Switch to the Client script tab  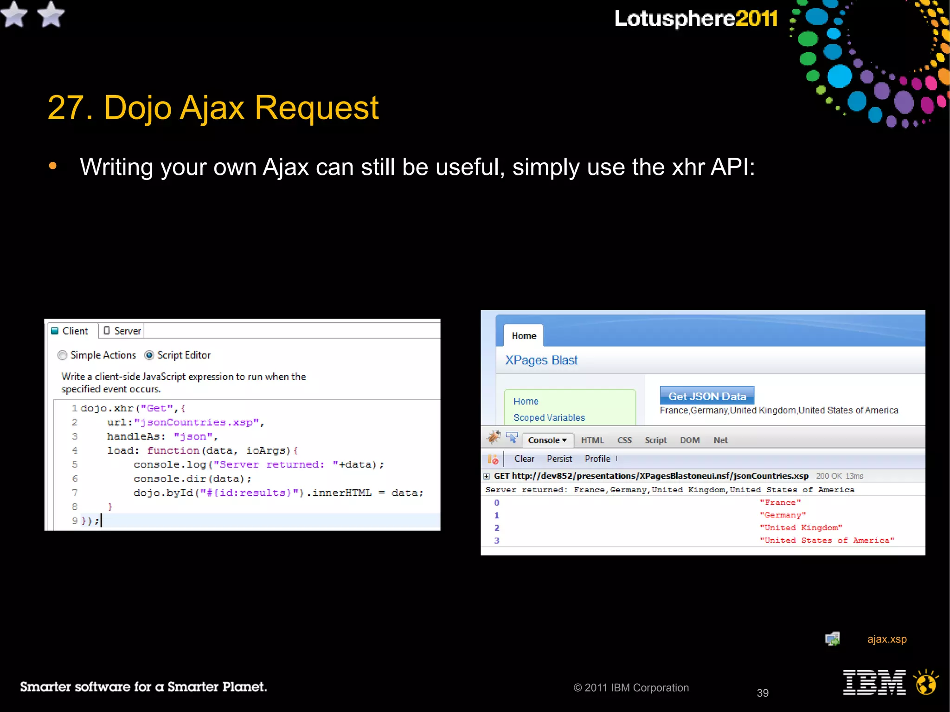[72, 331]
